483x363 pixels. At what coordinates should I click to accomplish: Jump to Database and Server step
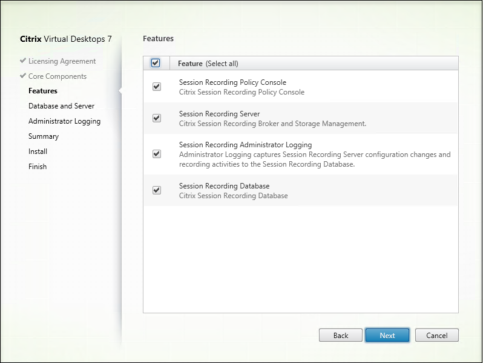pos(61,106)
